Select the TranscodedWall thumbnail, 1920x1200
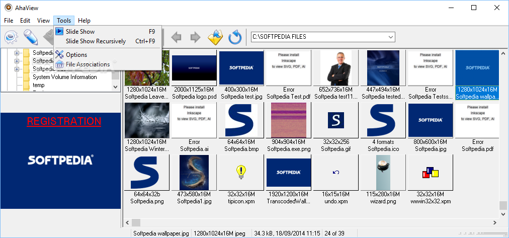509x238 pixels. click(289, 173)
